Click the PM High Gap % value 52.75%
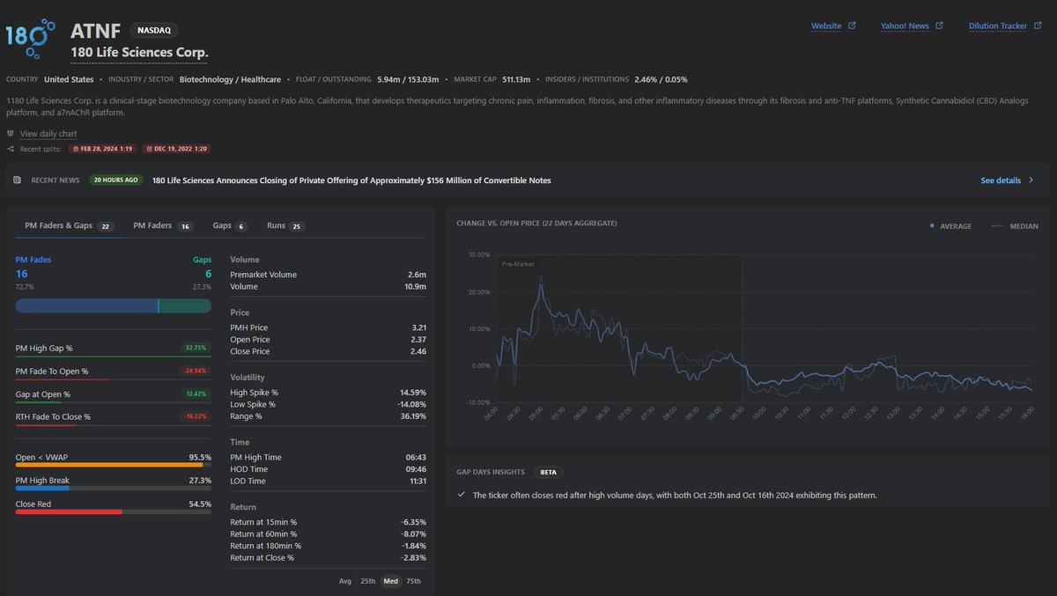The height and width of the screenshot is (596, 1057). [196, 348]
